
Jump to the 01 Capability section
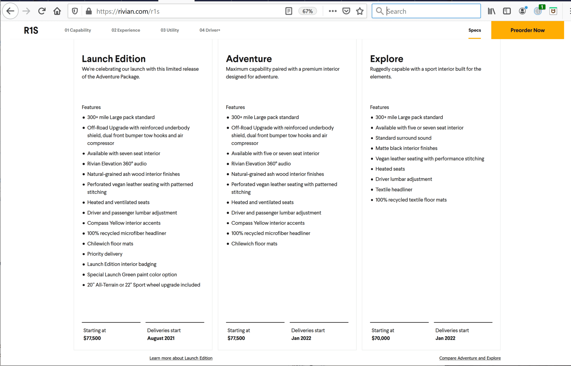(x=78, y=30)
